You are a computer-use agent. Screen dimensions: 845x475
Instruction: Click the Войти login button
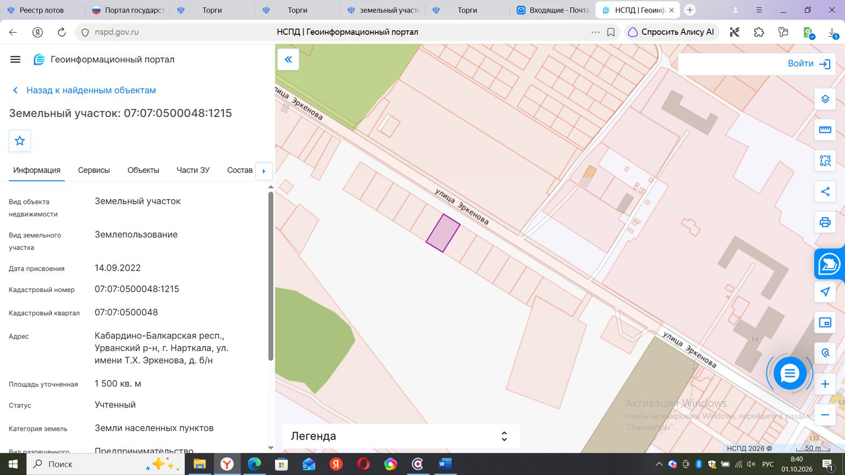pos(809,64)
